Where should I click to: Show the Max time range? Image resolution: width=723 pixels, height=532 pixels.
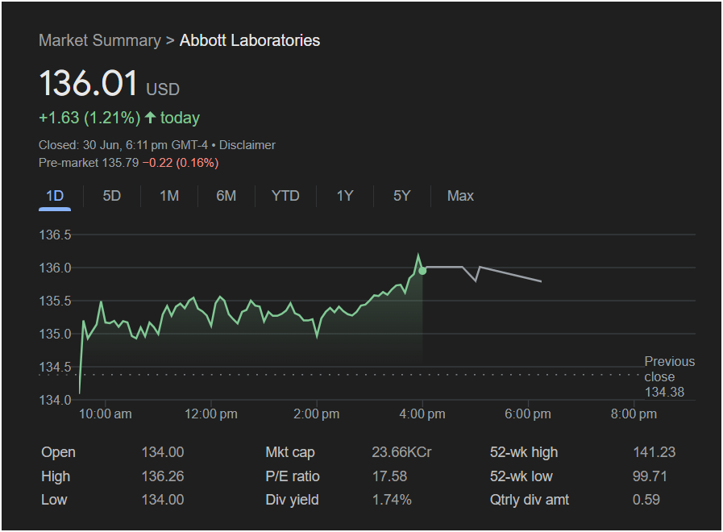pyautogui.click(x=460, y=196)
